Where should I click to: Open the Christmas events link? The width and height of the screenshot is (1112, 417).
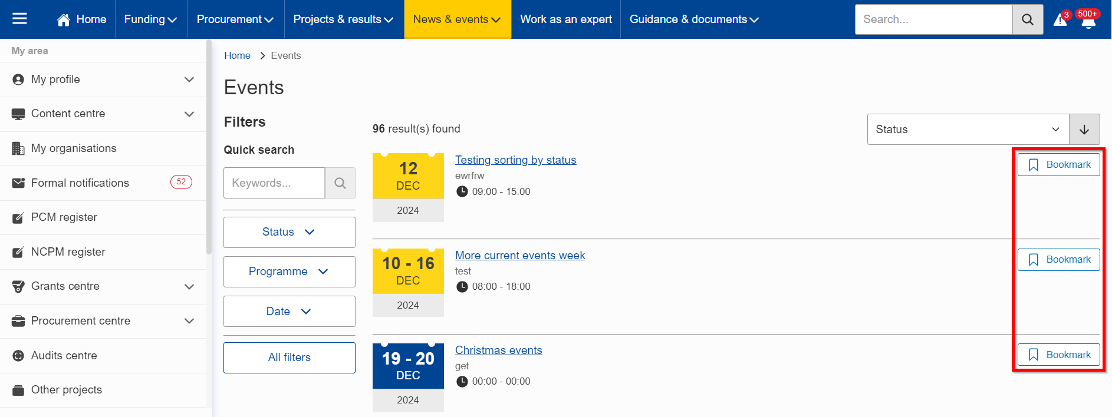click(x=499, y=350)
